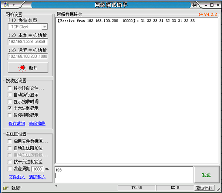Click the send period 1000 ms field
Viewport: 222px width, 193px height.
tap(37, 169)
